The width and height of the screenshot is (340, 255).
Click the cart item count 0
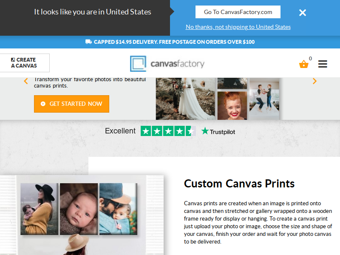click(x=310, y=59)
